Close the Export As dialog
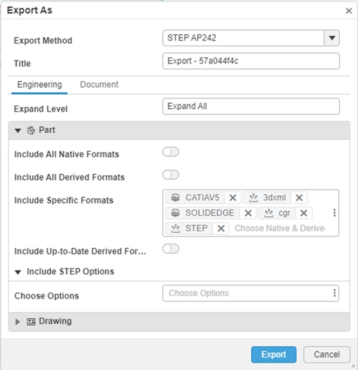 348,10
